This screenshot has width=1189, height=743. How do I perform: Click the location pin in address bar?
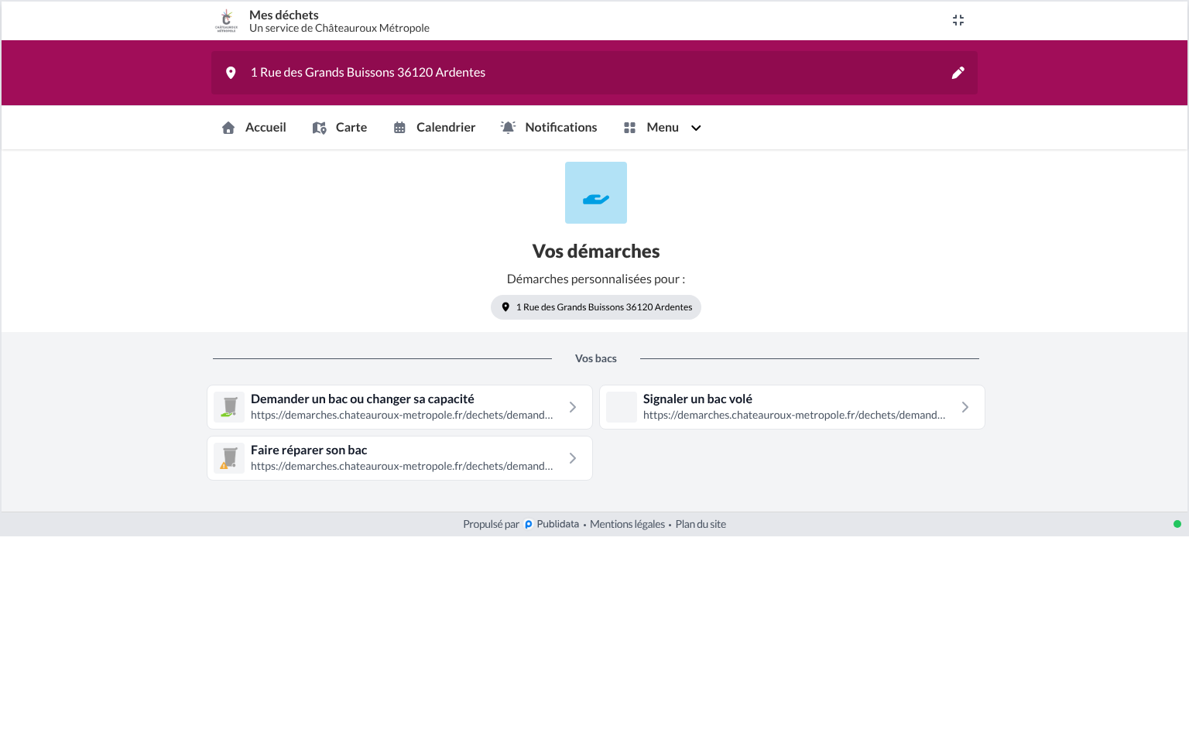[231, 73]
